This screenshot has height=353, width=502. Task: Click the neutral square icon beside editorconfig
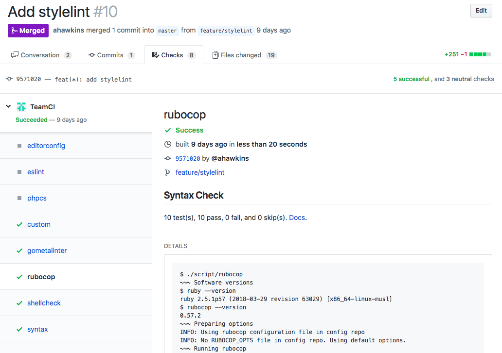tap(19, 146)
